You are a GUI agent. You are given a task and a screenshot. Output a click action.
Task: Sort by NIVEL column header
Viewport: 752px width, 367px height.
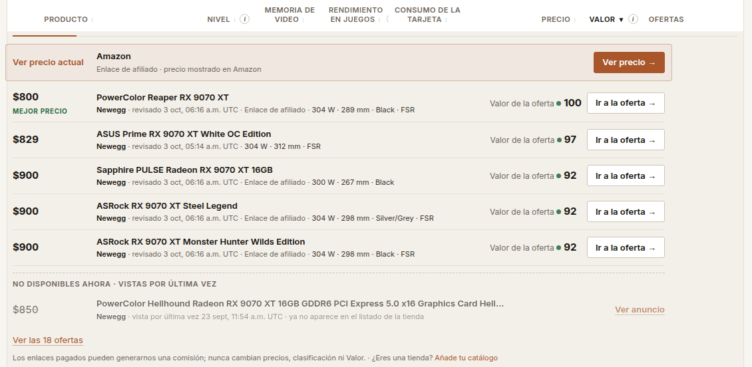(x=221, y=20)
